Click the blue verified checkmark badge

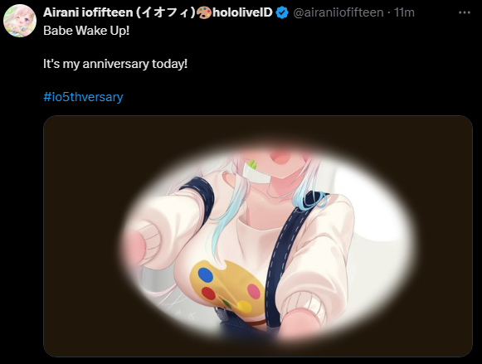tap(282, 12)
